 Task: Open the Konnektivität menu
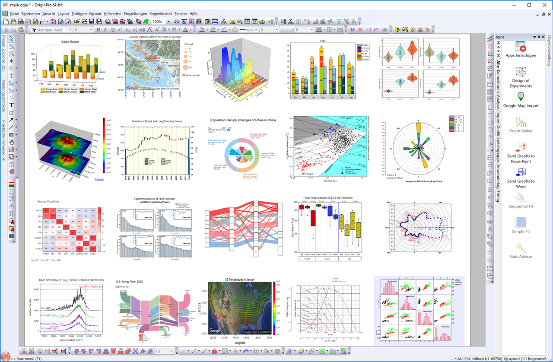click(x=162, y=13)
